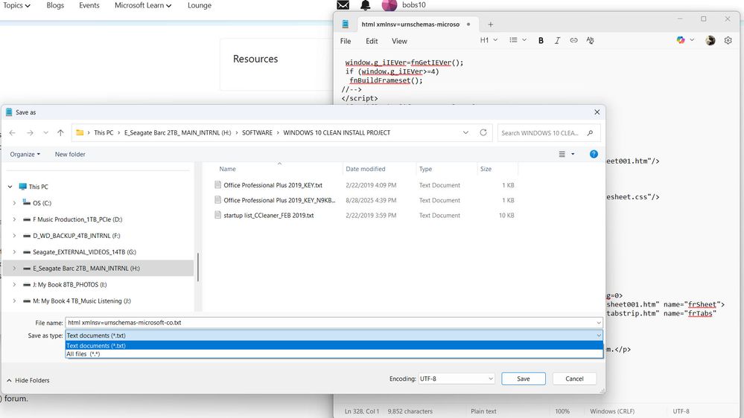Image resolution: width=744 pixels, height=418 pixels.
Task: Sort by Date modified column
Action: point(366,169)
